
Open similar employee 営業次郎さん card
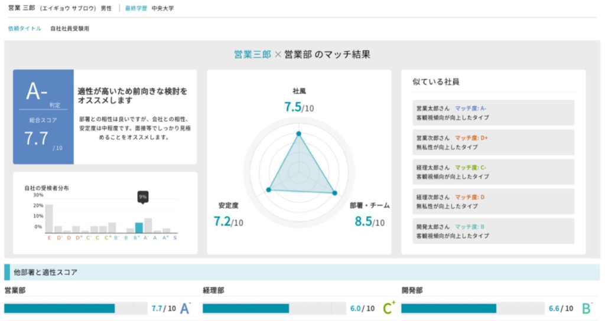pos(493,142)
